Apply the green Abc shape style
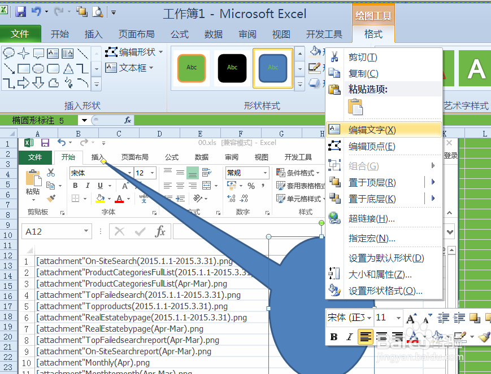 tap(192, 68)
